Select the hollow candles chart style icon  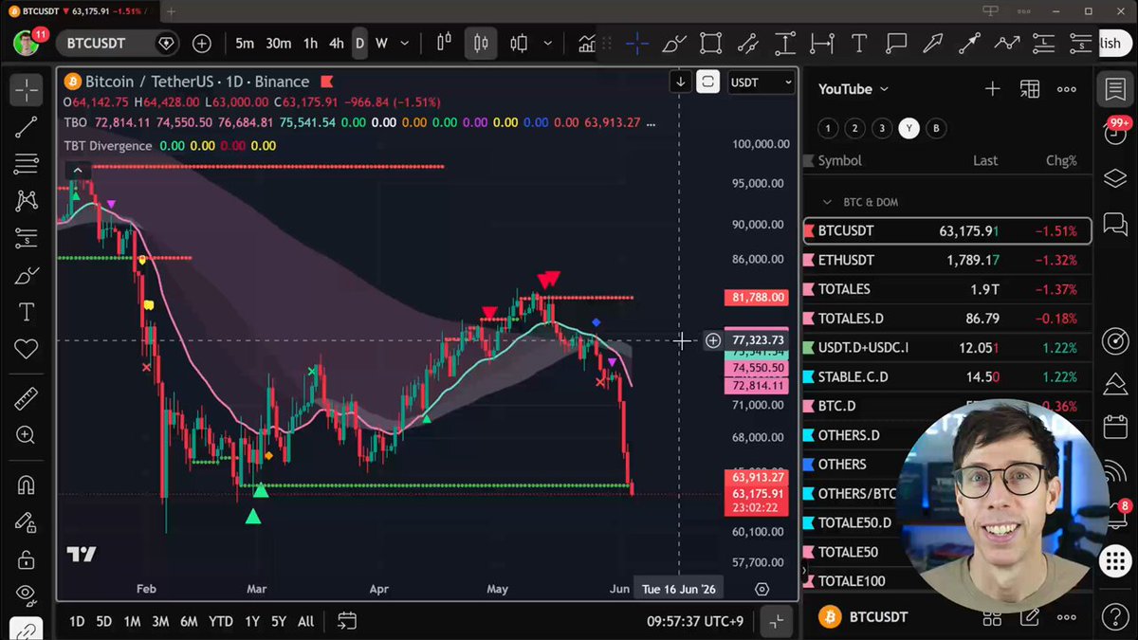[x=519, y=44]
